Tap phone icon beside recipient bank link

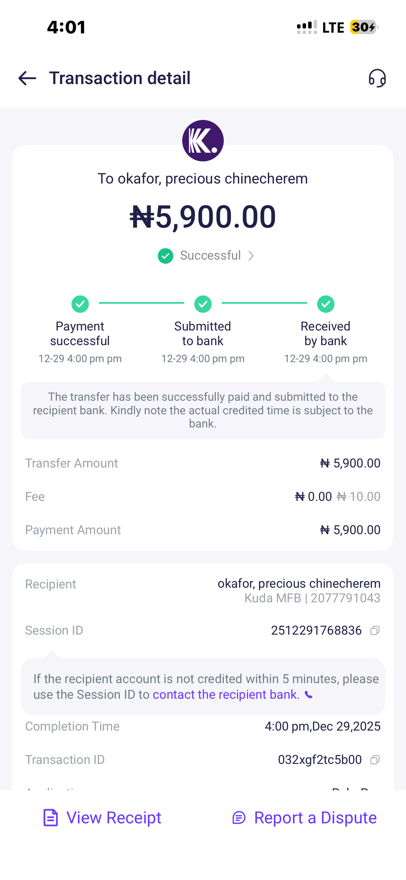[x=308, y=695]
